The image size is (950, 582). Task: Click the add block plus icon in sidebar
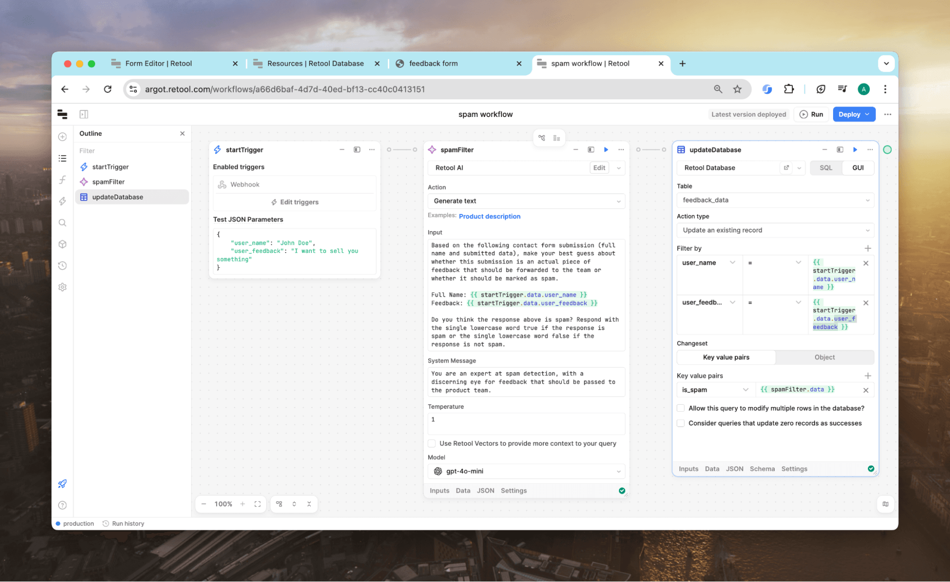pyautogui.click(x=62, y=137)
